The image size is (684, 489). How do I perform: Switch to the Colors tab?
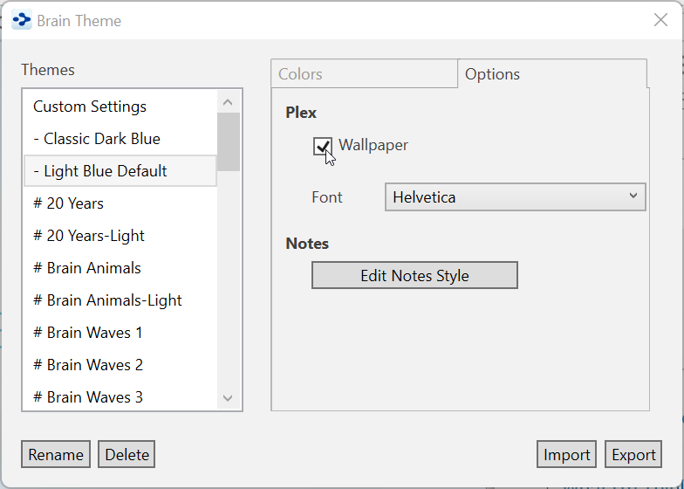[301, 74]
